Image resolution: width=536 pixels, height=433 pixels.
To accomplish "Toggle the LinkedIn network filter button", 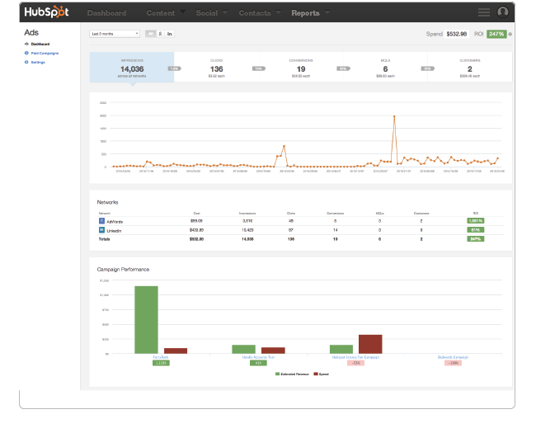I will click(x=169, y=34).
